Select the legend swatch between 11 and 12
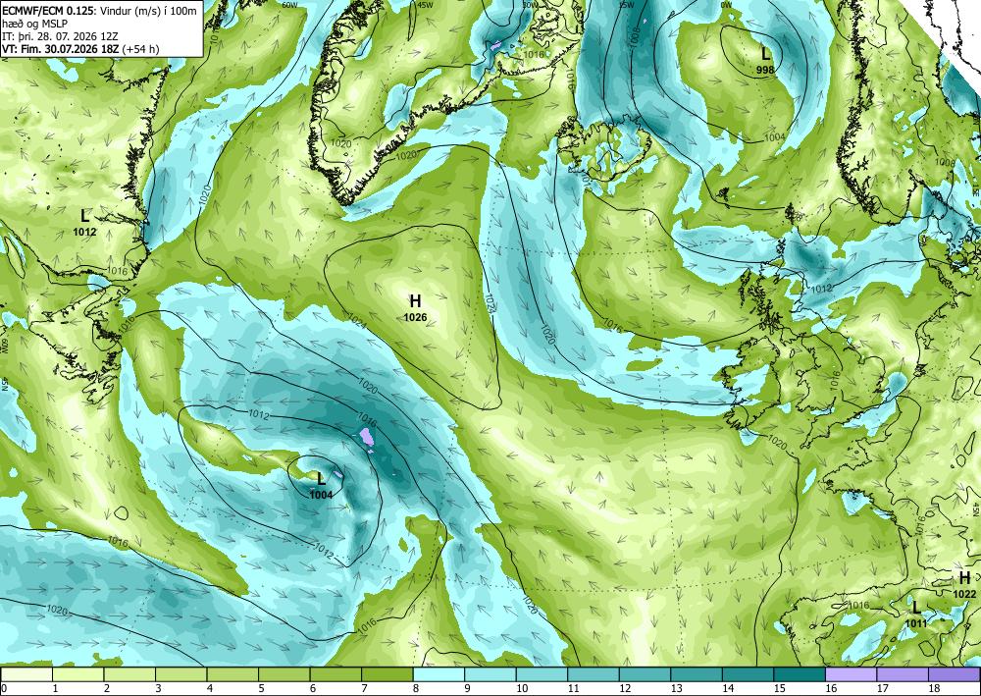This screenshot has height=696, width=981. [594, 674]
